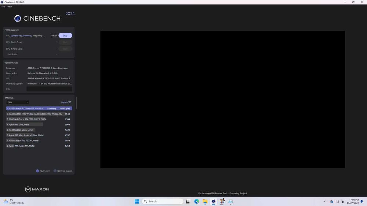Click the Cinebench taskbar icon

pyautogui.click(x=214, y=201)
